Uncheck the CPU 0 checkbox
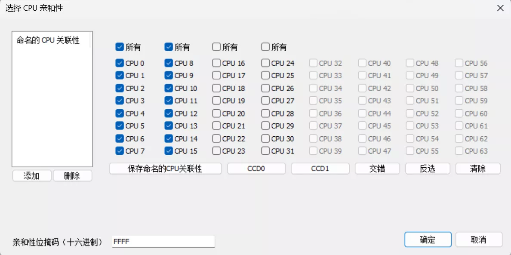The height and width of the screenshot is (255, 511). pyautogui.click(x=119, y=63)
